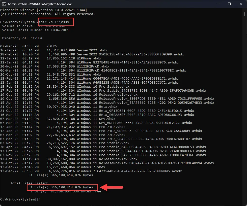Click Windows 11 Beta_E0EAA6B7 avhdx entry
This screenshot has width=247, height=206.
135,115
